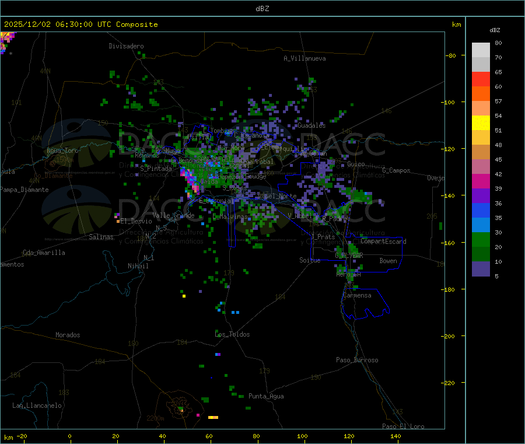Click the '60' tick on the bottom axis
This screenshot has height=444, width=525.
tap(209, 436)
